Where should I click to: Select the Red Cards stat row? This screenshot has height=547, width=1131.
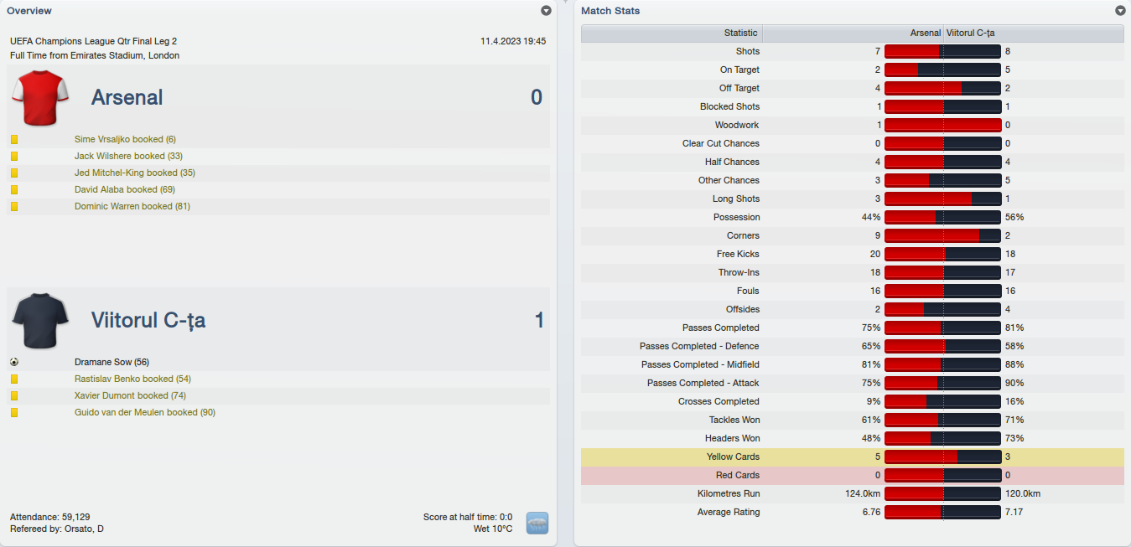tap(737, 475)
